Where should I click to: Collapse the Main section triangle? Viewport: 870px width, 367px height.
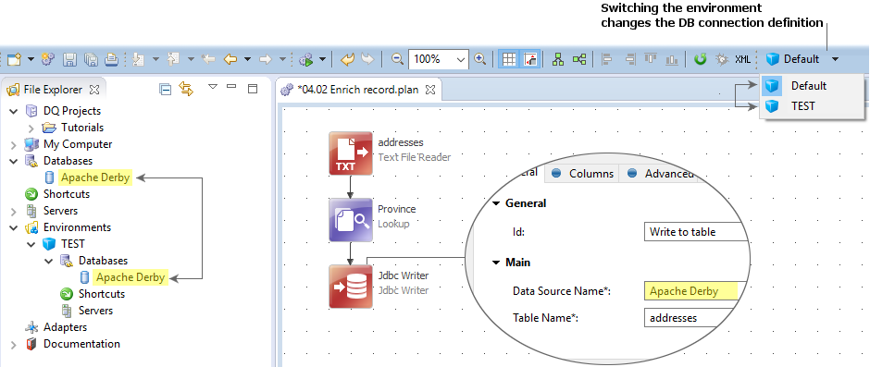[496, 263]
